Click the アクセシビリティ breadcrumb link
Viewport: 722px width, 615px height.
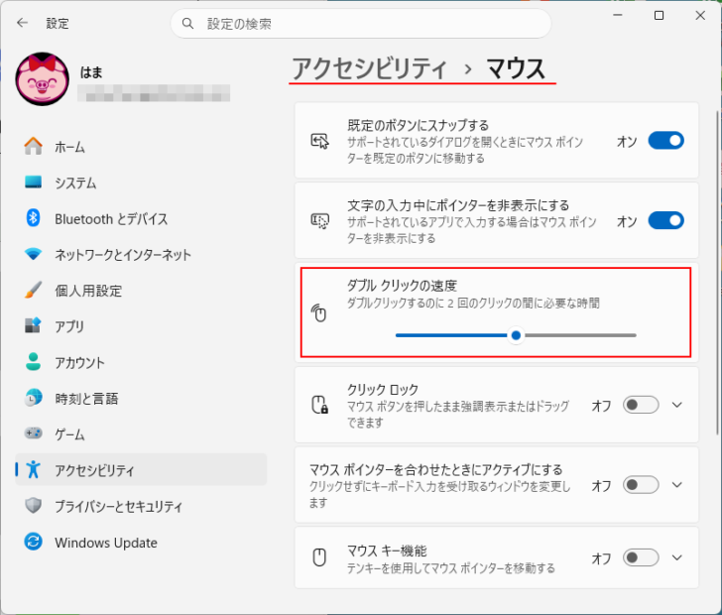[369, 68]
